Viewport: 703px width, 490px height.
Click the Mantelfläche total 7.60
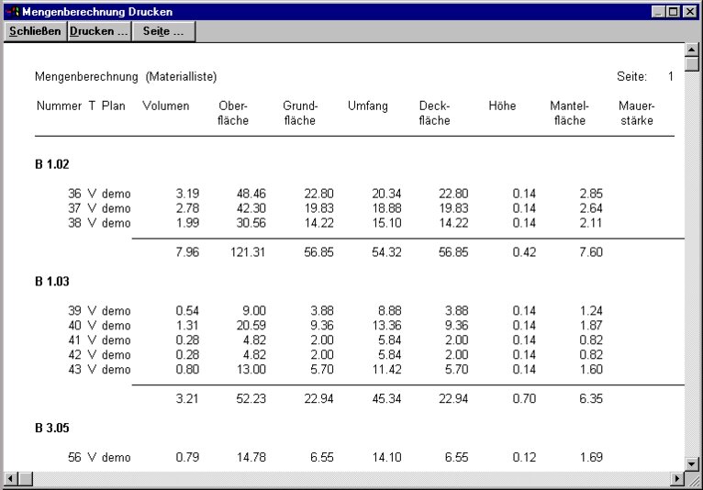coord(591,252)
